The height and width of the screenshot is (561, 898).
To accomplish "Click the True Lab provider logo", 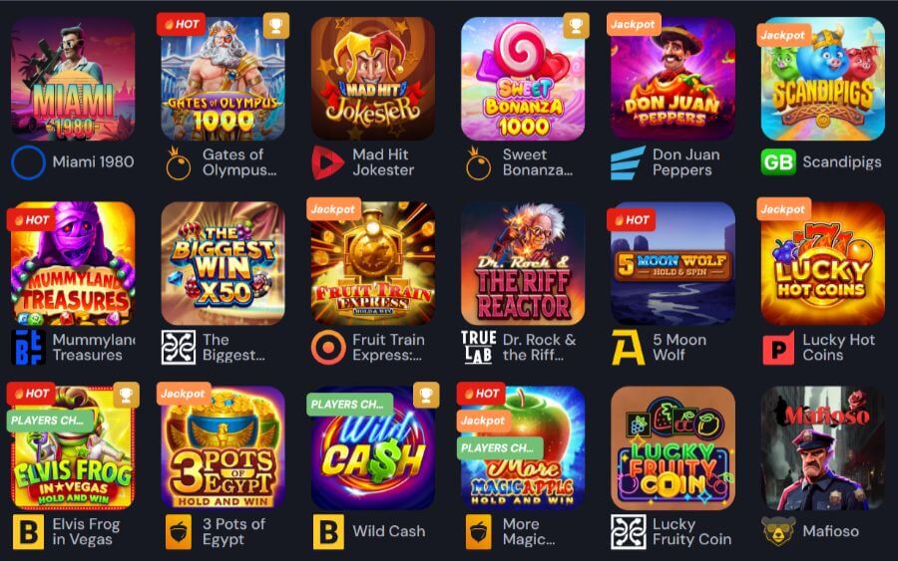I will (x=479, y=347).
